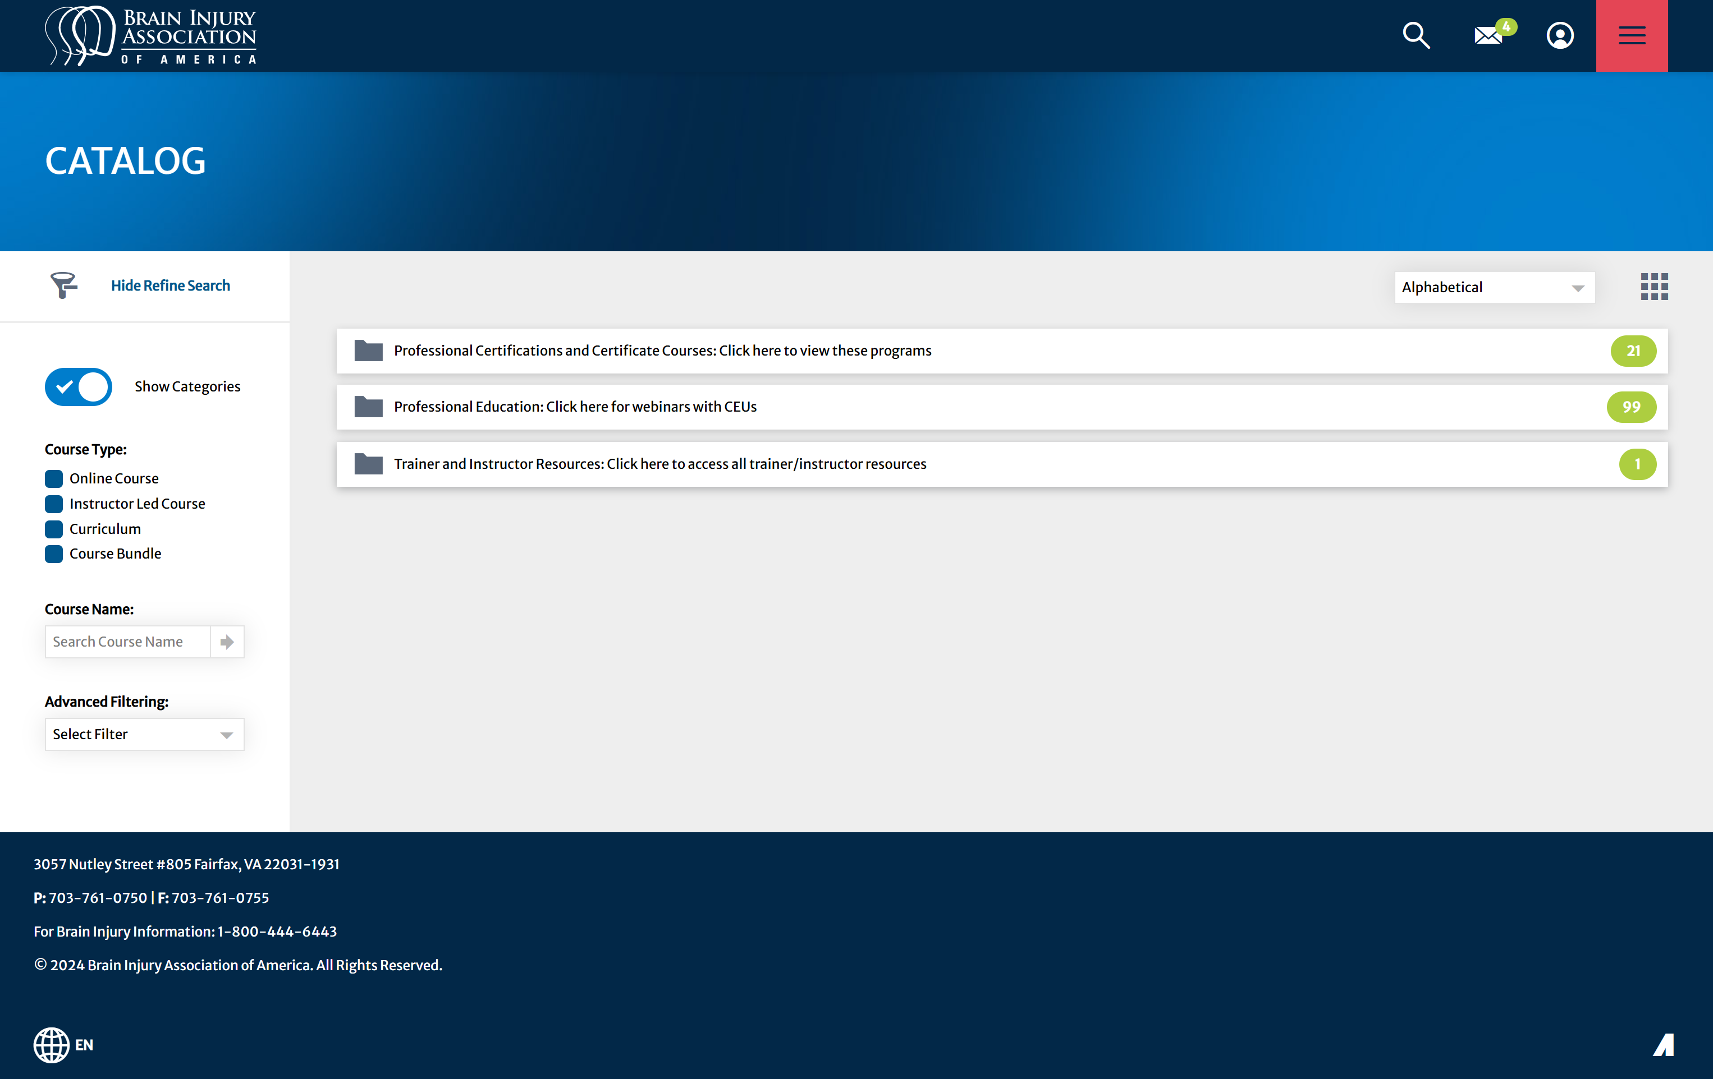Click folder icon beside Trainer and Instructor Resources
The height and width of the screenshot is (1079, 1713).
pyautogui.click(x=369, y=463)
